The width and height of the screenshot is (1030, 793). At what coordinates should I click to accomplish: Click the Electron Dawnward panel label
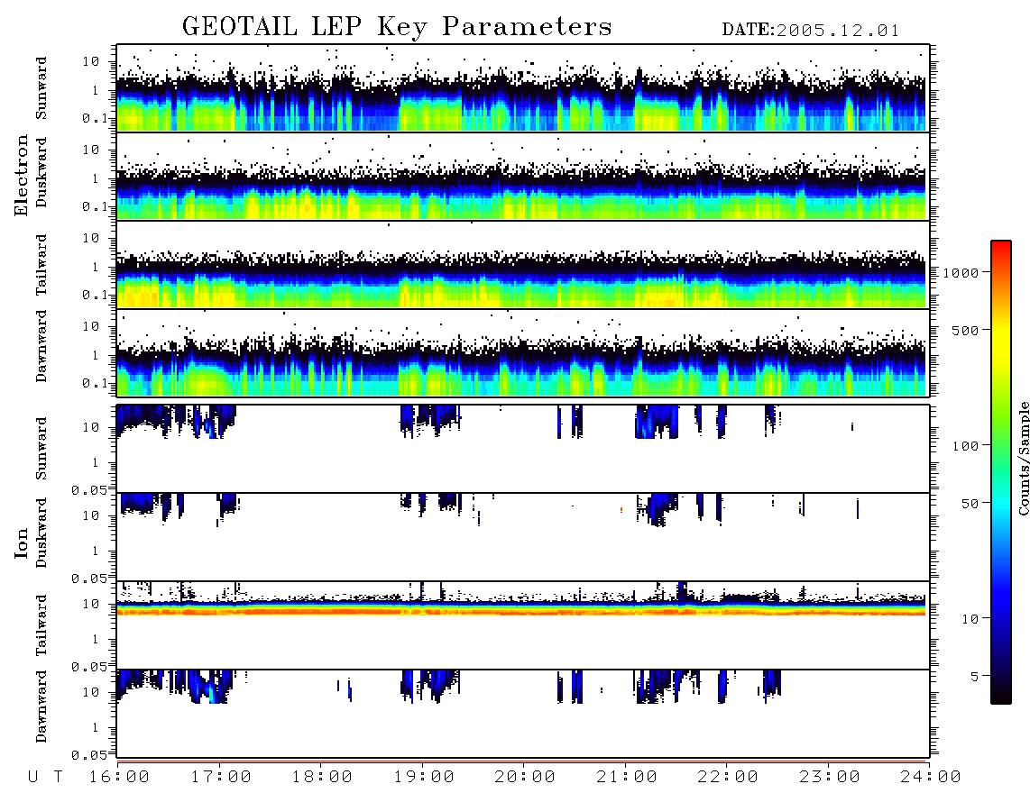tap(41, 346)
